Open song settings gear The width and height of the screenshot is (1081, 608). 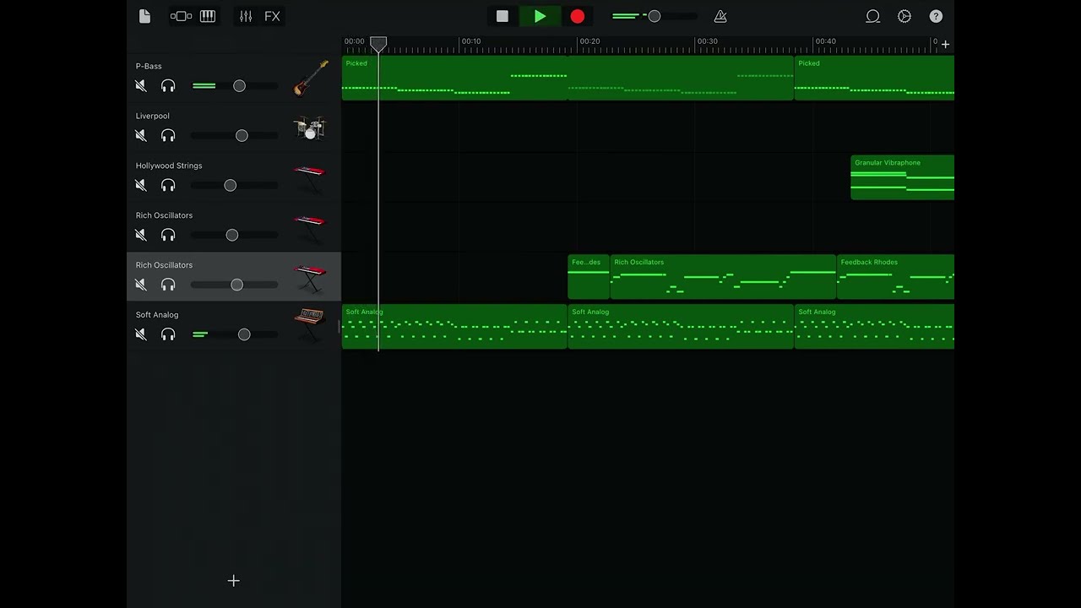pyautogui.click(x=904, y=16)
